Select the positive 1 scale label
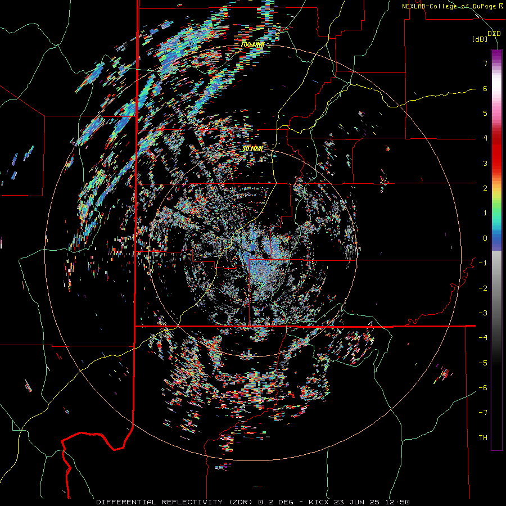Viewport: 506px width, 506px height. [485, 213]
